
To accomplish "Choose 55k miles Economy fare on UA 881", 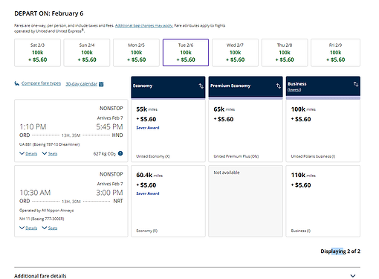I will click(168, 130).
